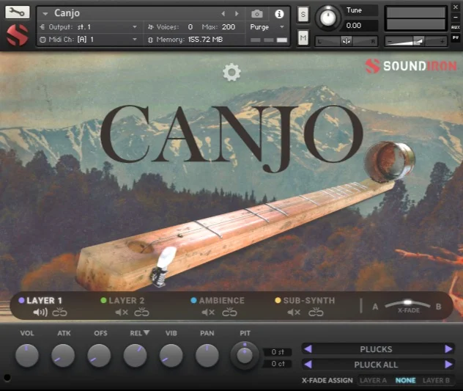The image size is (463, 391).
Task: Assign X-Fade to LAYER B
Action: pyautogui.click(x=436, y=380)
